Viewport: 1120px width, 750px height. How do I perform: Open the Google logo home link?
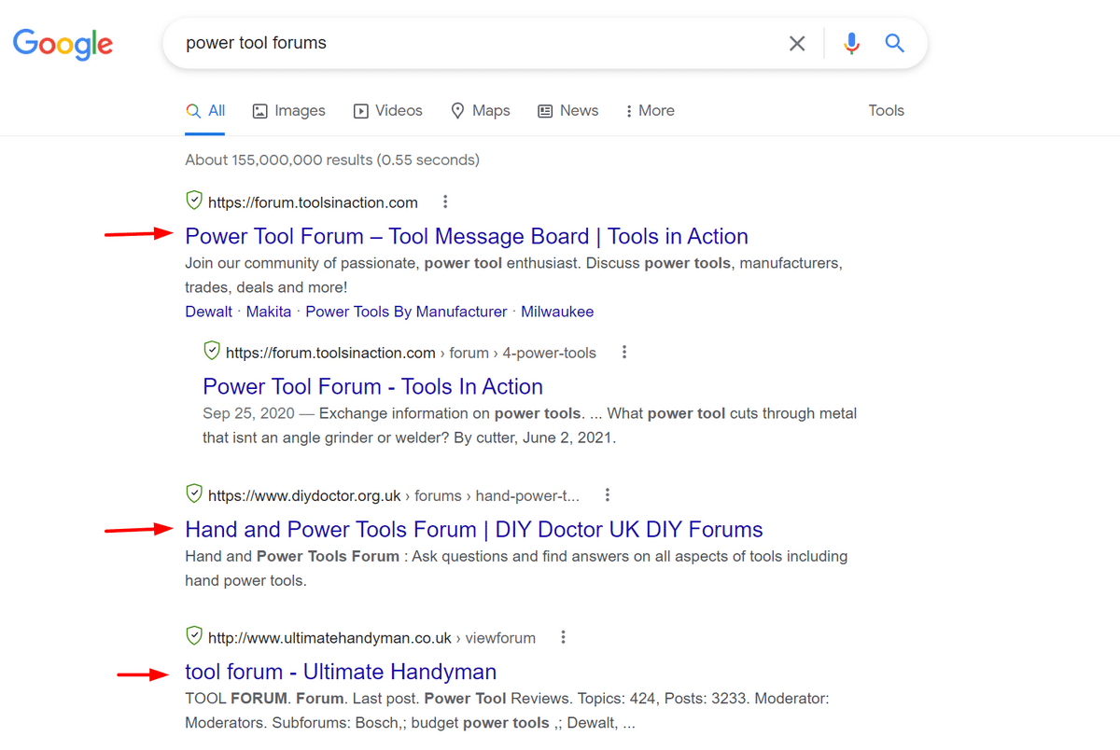click(63, 44)
